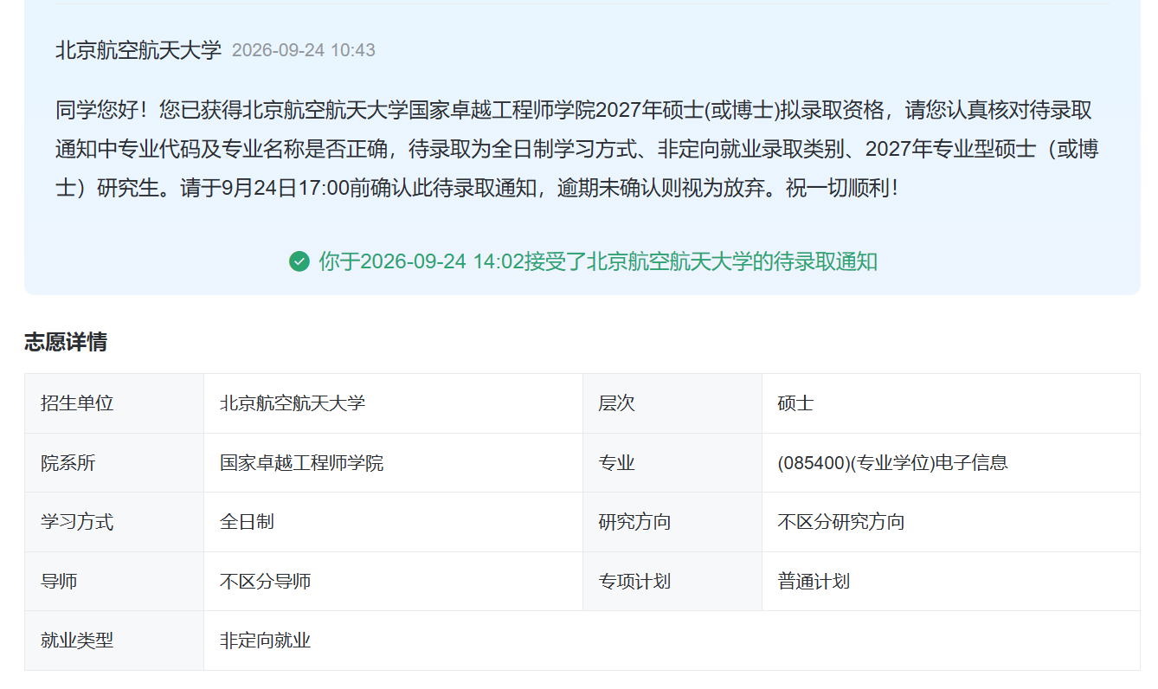Click the 不区分研究方向 value cell
Viewport: 1158px width, 689px height.
click(x=951, y=522)
